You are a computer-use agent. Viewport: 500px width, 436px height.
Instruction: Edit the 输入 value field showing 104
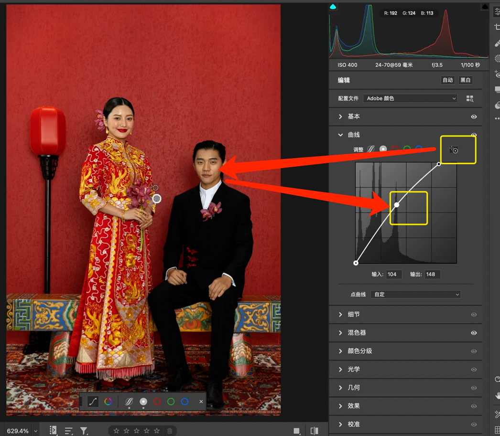[394, 274]
